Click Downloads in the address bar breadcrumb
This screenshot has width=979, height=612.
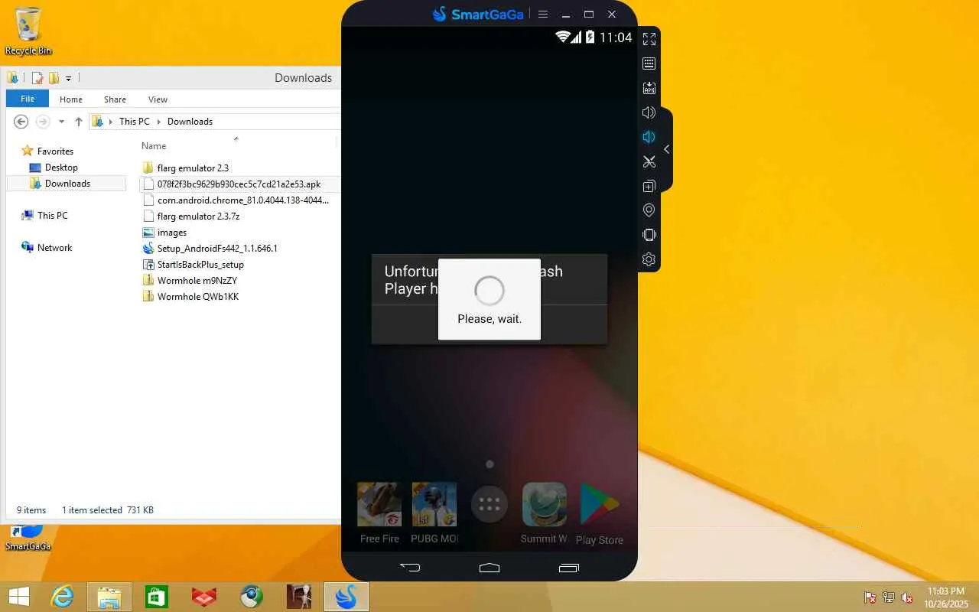pyautogui.click(x=190, y=122)
